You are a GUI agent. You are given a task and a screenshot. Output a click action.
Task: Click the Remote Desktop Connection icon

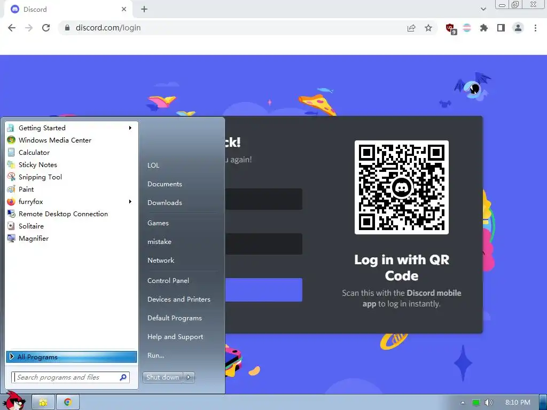(11, 214)
